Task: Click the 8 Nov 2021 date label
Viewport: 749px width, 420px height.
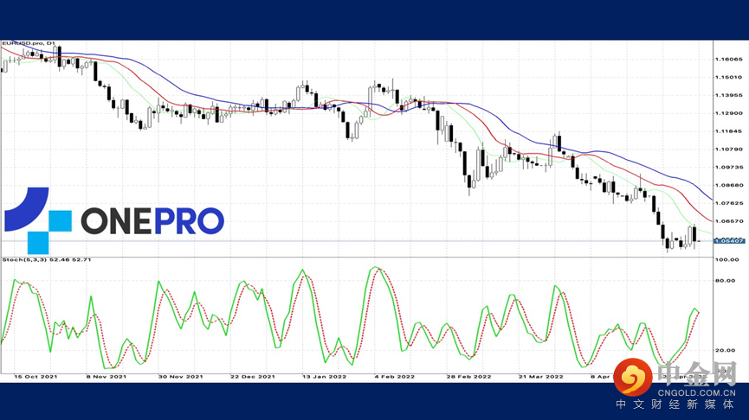Action: 106,377
